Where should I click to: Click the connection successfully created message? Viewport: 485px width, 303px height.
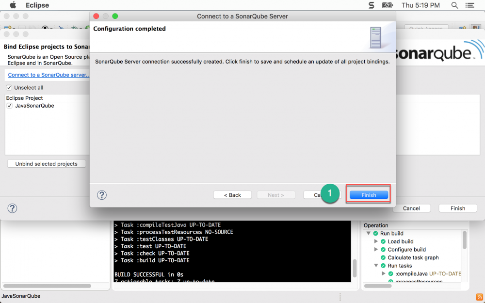point(242,62)
